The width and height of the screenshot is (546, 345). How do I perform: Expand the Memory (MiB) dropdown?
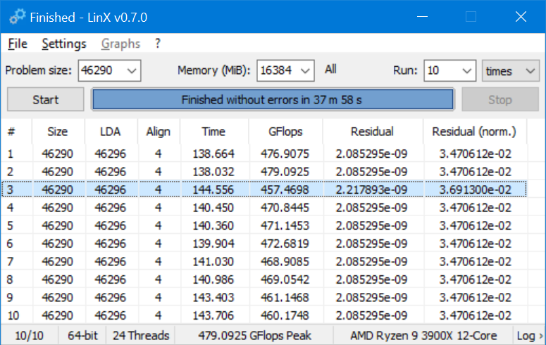pos(305,70)
